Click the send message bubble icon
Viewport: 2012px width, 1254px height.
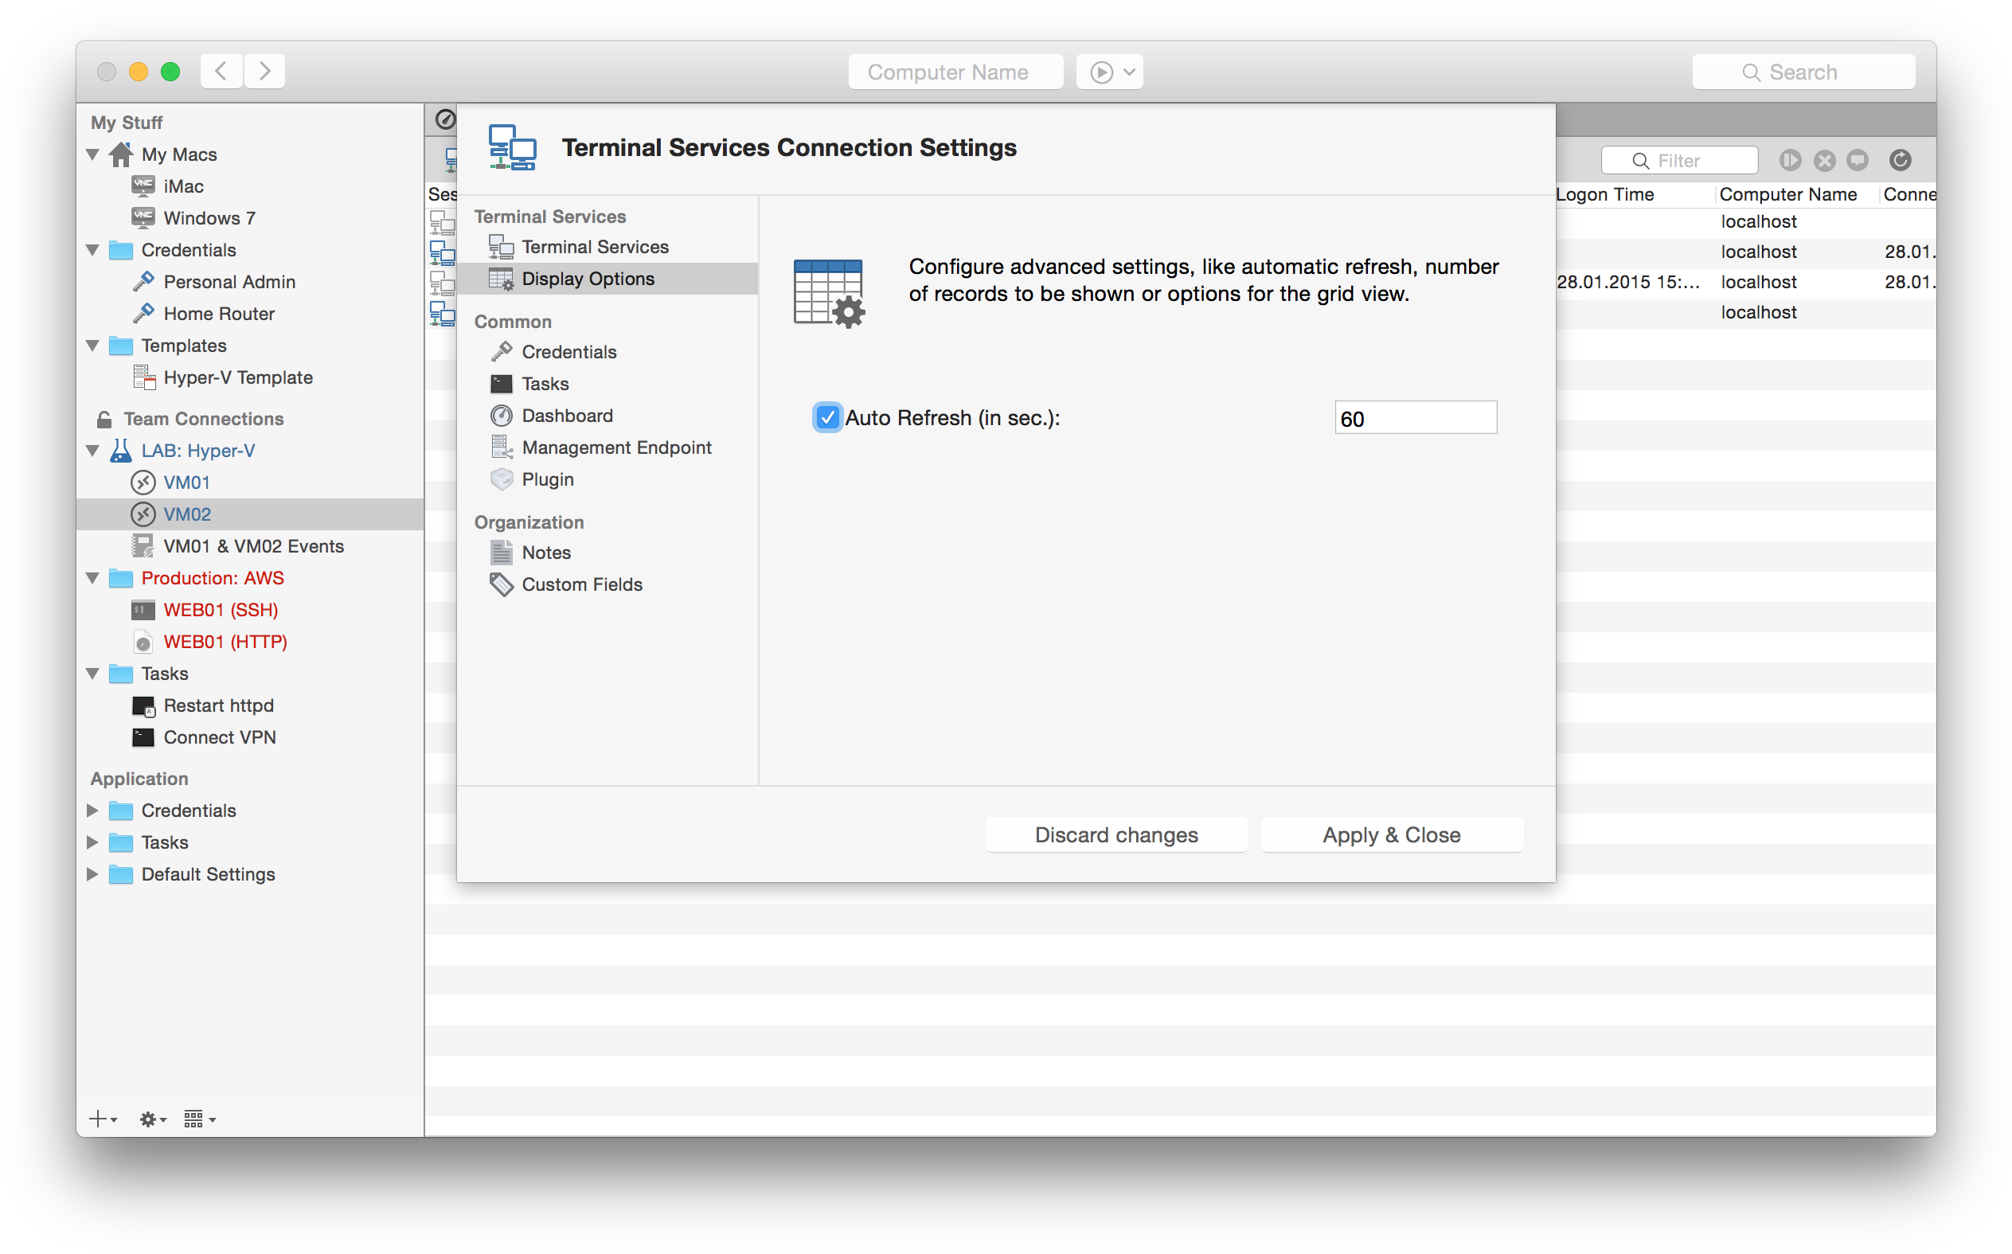pyautogui.click(x=1857, y=160)
